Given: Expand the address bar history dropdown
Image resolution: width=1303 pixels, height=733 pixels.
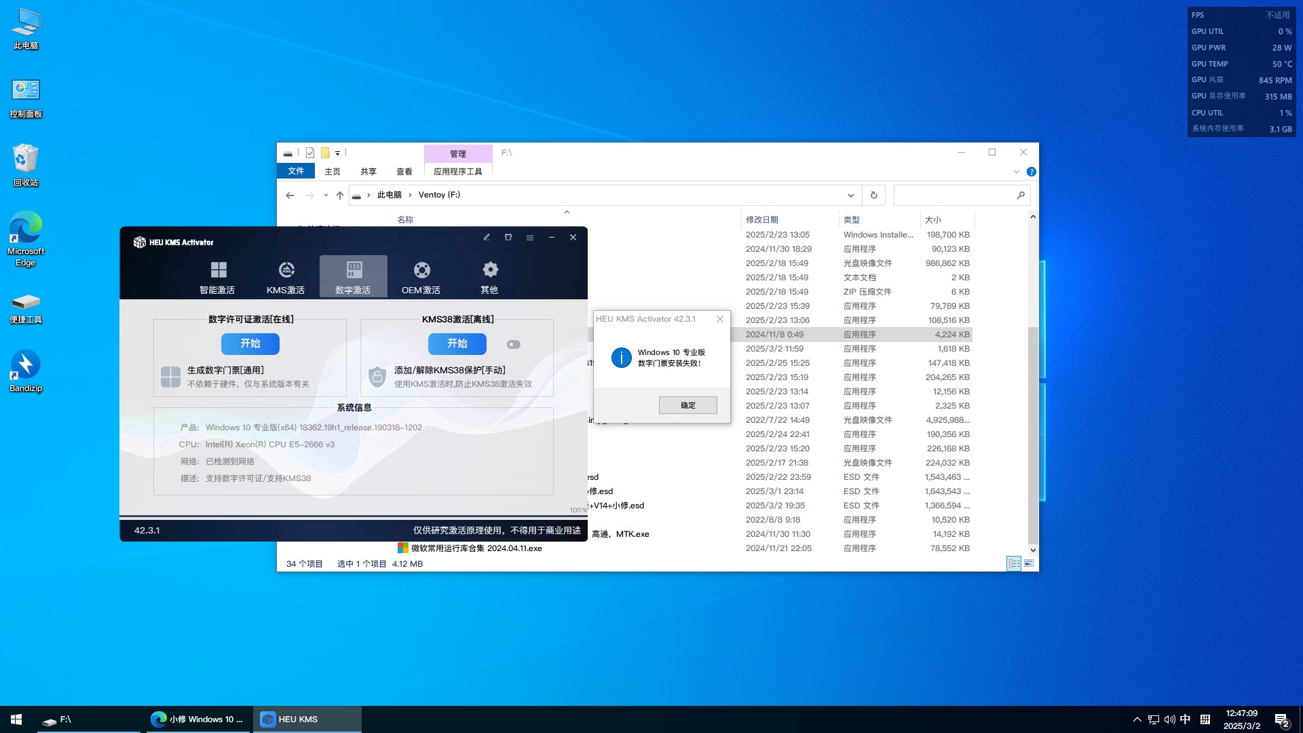Looking at the screenshot, I should [x=850, y=195].
